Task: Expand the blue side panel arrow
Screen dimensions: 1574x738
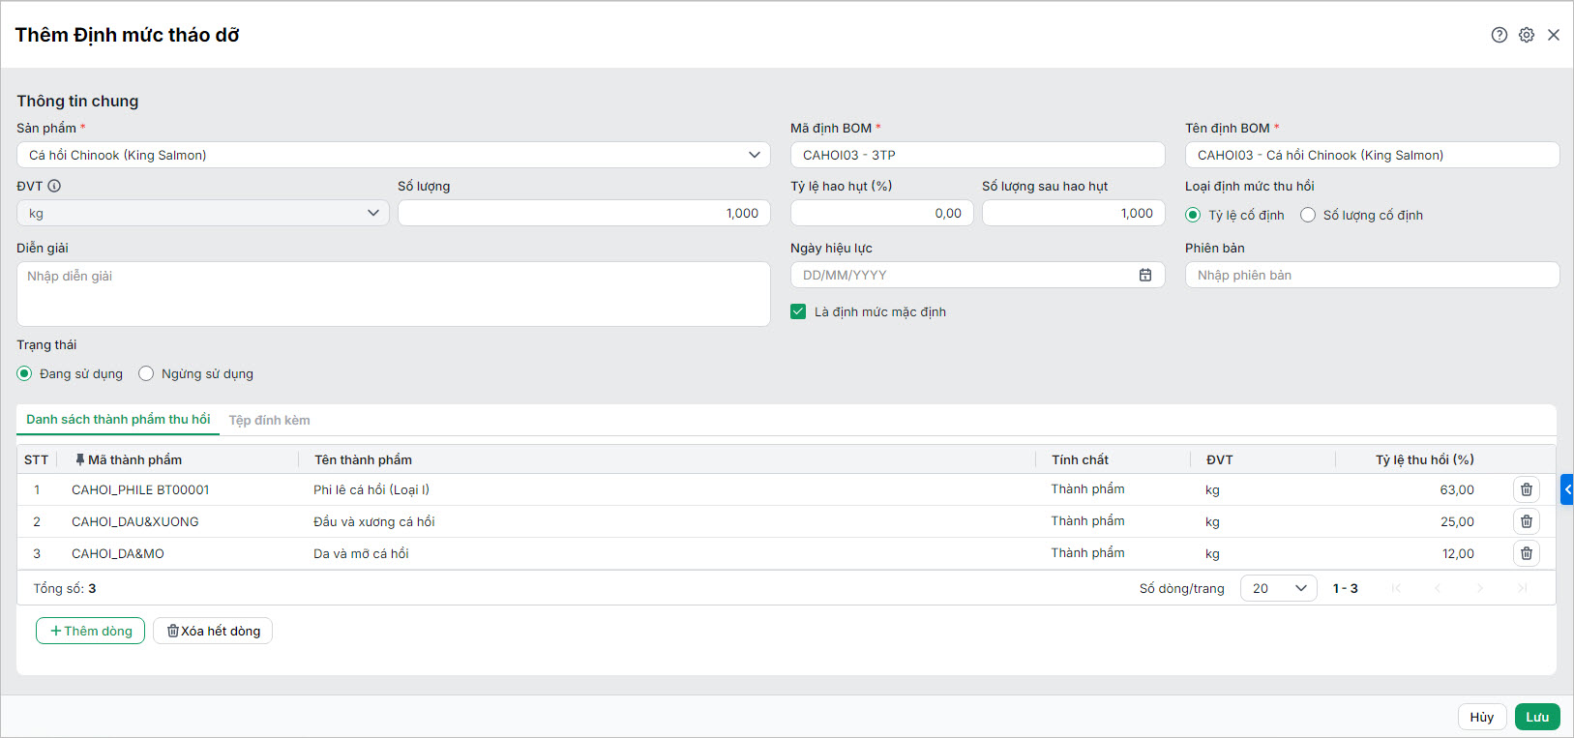Action: point(1567,489)
